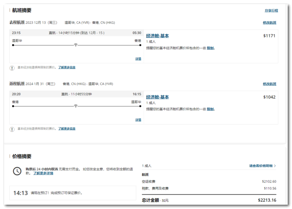The image size is (292, 209).
Task: Open 了解更多详情 about 24-hour cancellation
Action: 43,173
